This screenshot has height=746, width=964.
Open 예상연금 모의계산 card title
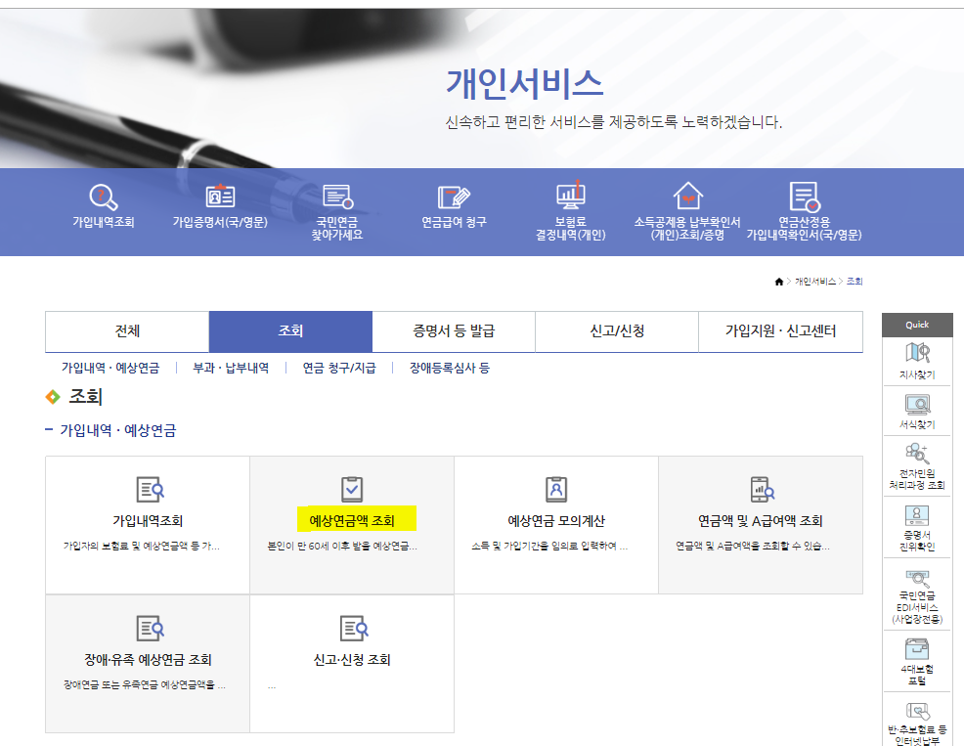(x=556, y=521)
